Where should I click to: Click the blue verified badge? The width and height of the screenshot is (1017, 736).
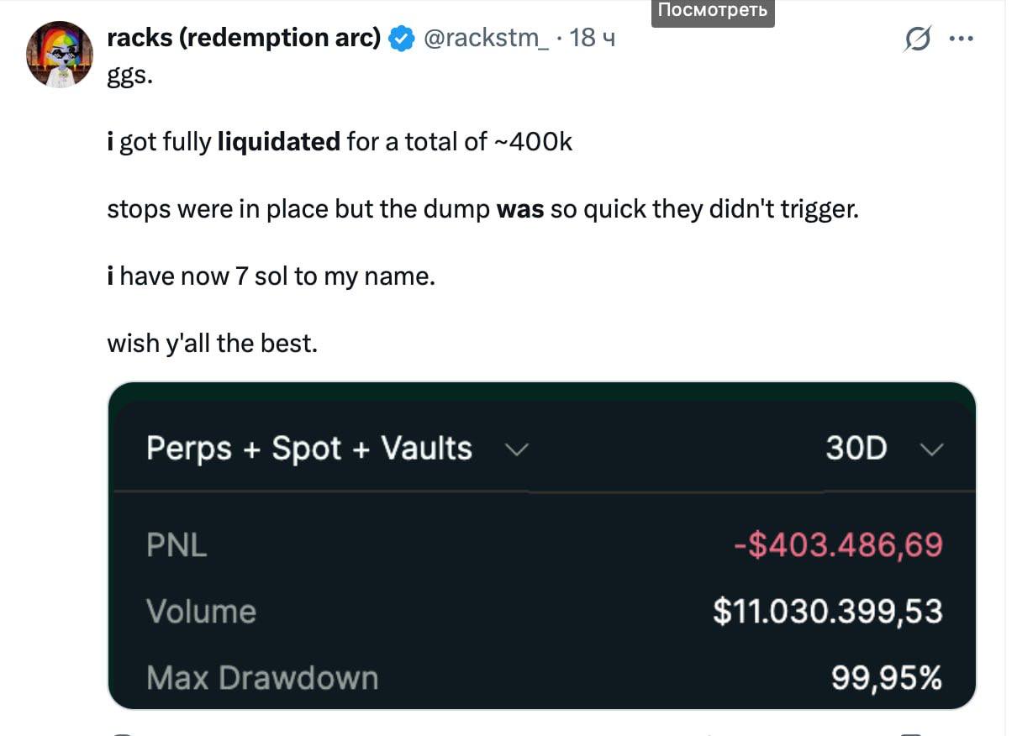click(401, 39)
